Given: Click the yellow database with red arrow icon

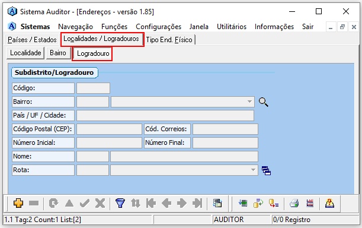Looking at the screenshot, I should [274, 203].
